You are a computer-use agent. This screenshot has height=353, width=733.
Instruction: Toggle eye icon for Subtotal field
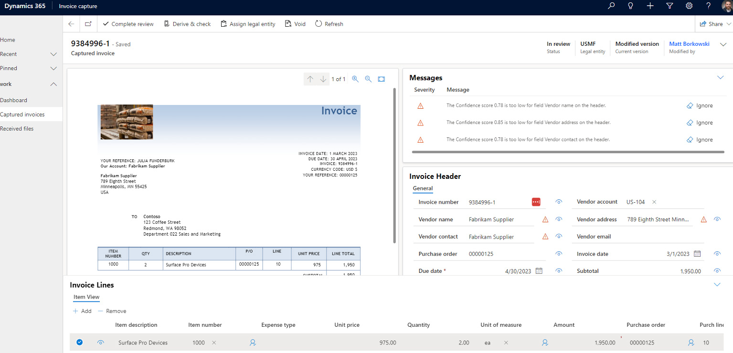pyautogui.click(x=717, y=271)
